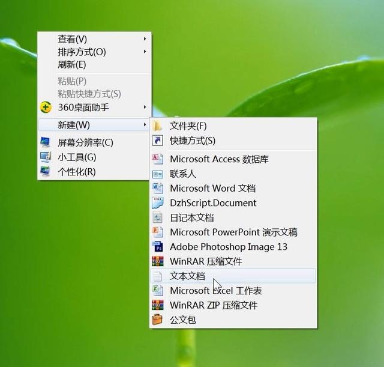Image resolution: width=384 pixels, height=367 pixels.
Task: Click the blank page icon for 文本文档
Action: pos(157,276)
